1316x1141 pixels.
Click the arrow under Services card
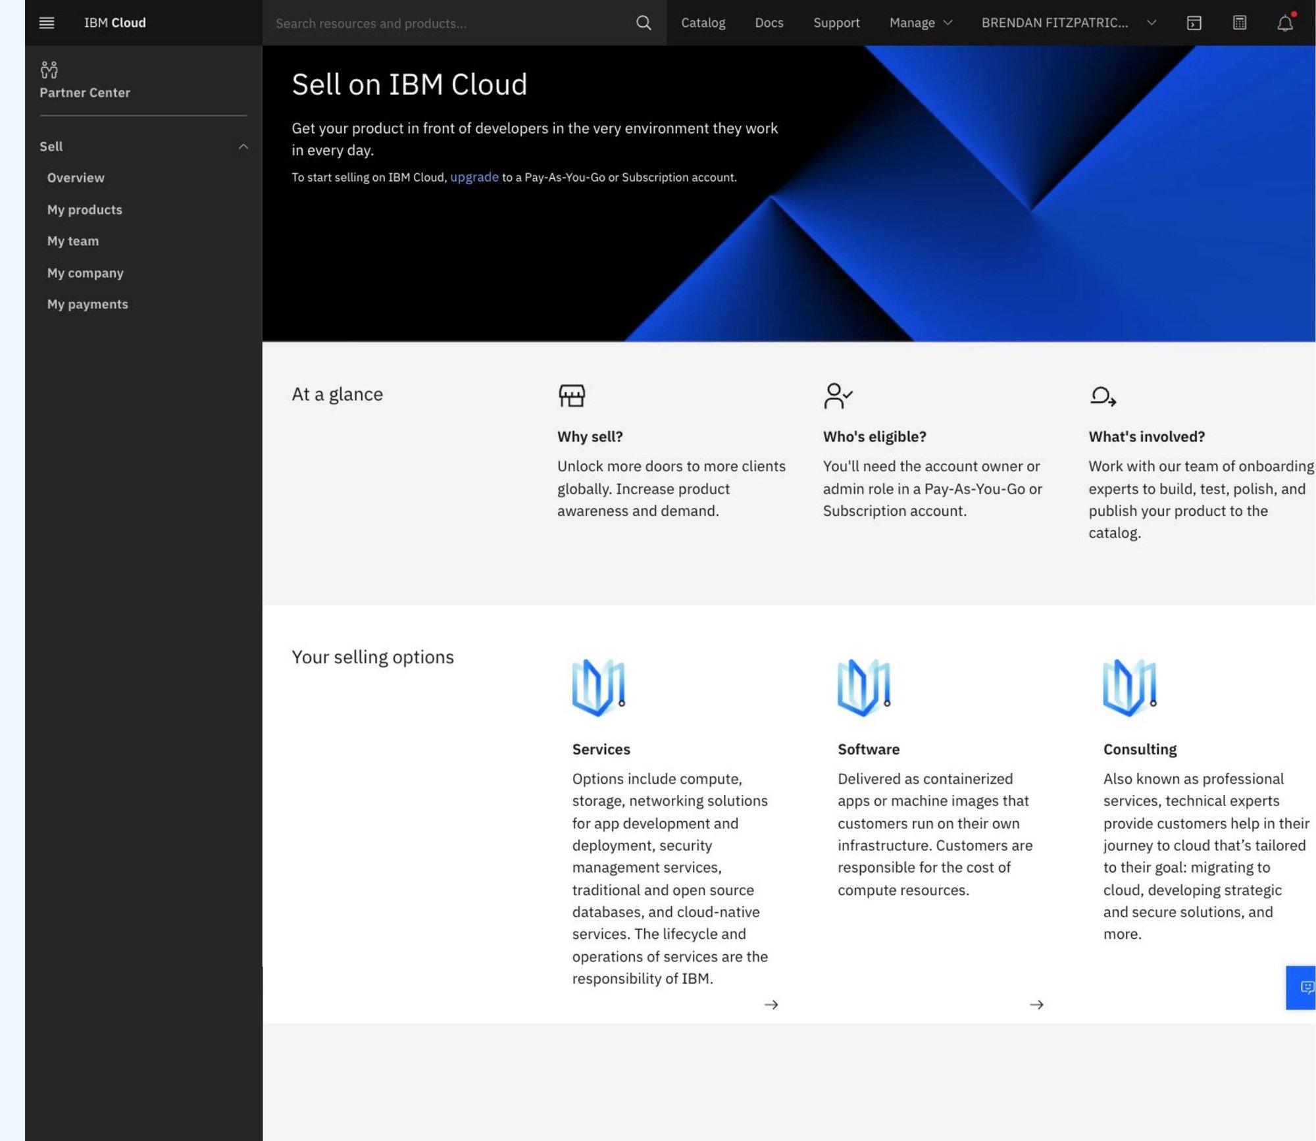(771, 1005)
